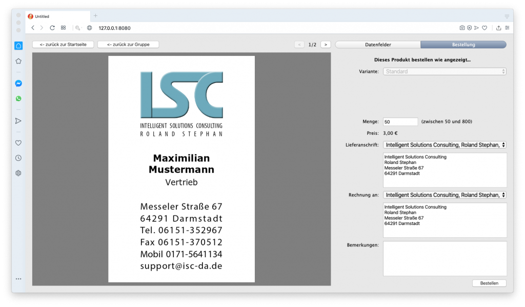Image resolution: width=525 pixels, height=307 pixels.
Task: Open the heart icon in the sidebar
Action: (18, 143)
